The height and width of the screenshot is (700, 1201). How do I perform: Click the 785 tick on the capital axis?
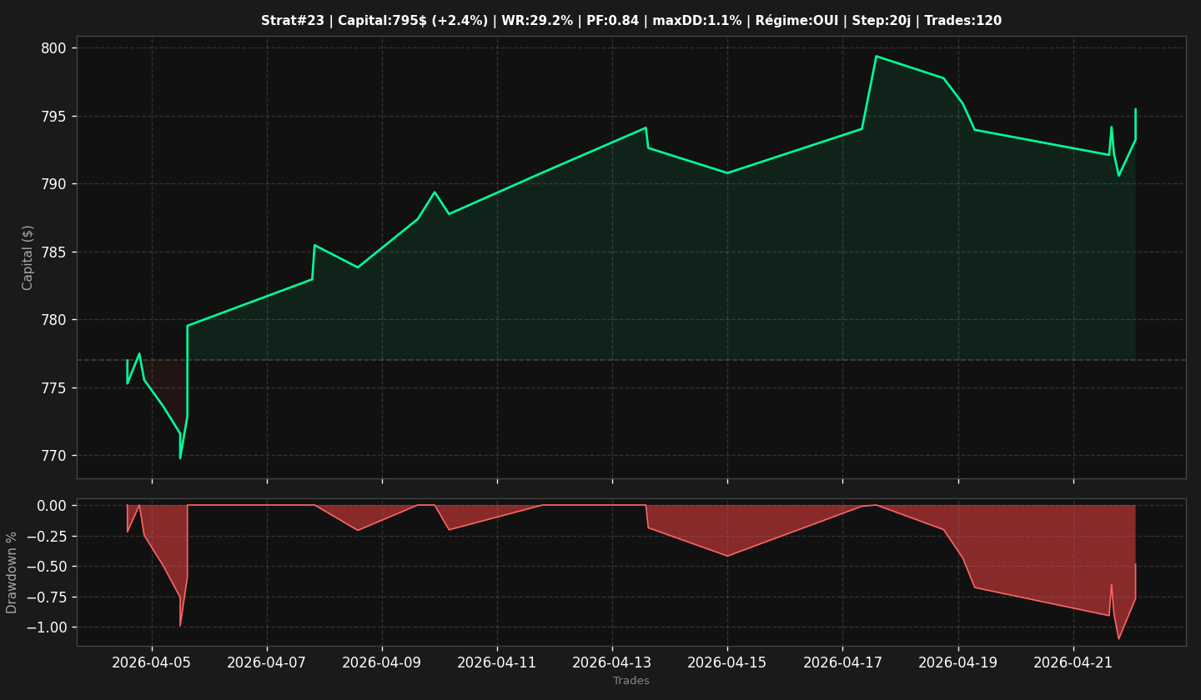pyautogui.click(x=54, y=252)
